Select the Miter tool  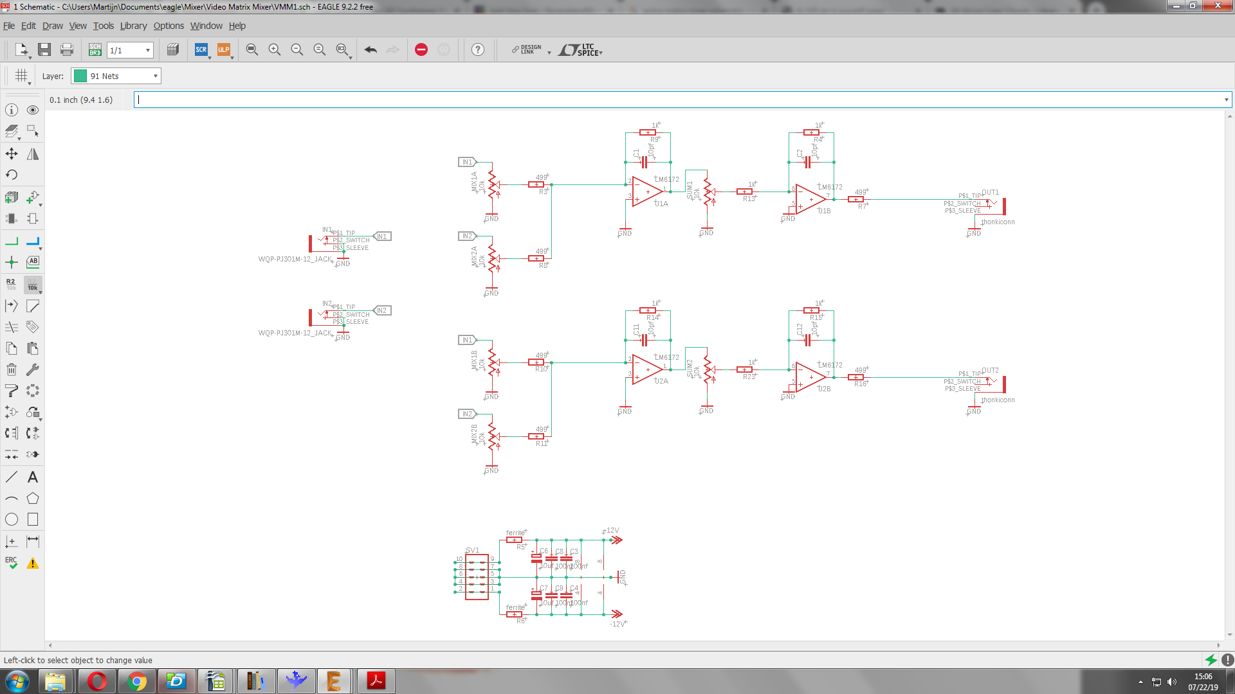(33, 306)
